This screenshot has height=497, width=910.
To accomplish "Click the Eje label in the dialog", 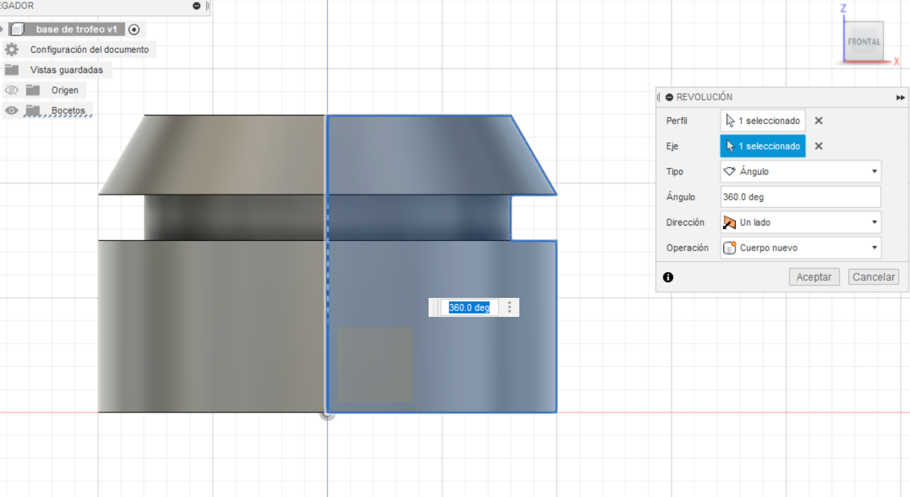I will tap(672, 146).
